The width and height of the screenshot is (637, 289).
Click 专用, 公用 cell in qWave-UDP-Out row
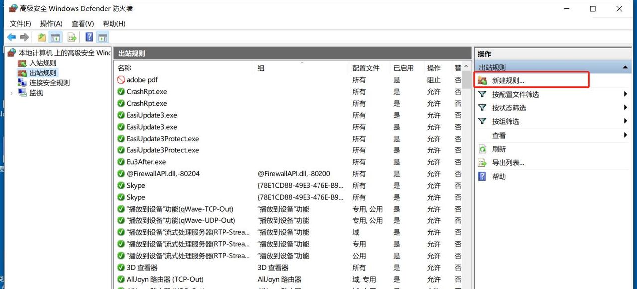(368, 220)
